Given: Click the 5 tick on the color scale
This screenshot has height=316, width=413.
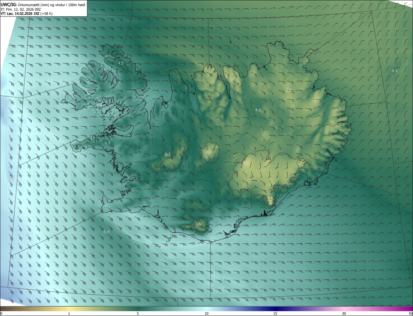Looking at the screenshot, I should coord(138,313).
